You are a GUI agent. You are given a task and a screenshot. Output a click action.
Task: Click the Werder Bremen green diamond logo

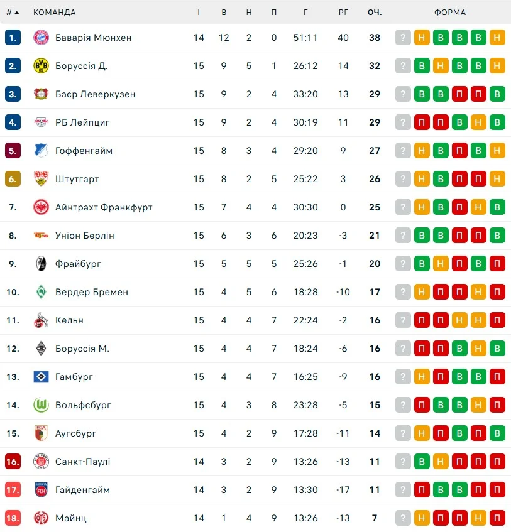(x=41, y=292)
